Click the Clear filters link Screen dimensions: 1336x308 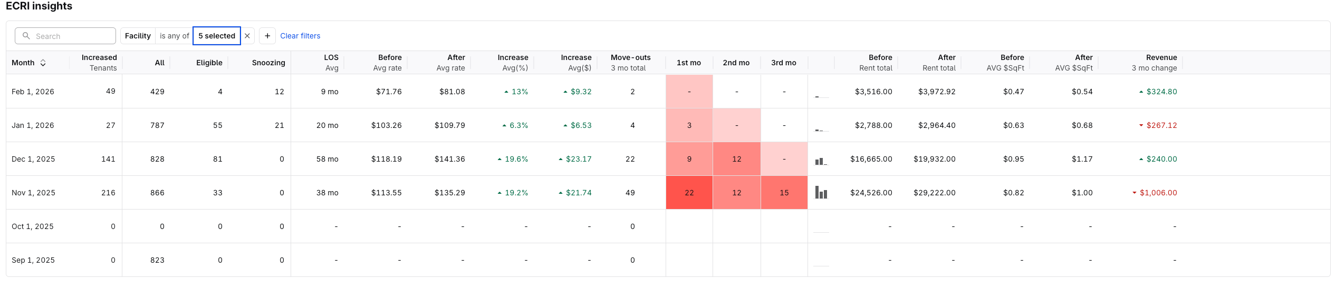[x=300, y=36]
